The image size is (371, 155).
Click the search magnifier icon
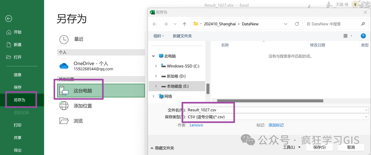pyautogui.click(x=363, y=24)
